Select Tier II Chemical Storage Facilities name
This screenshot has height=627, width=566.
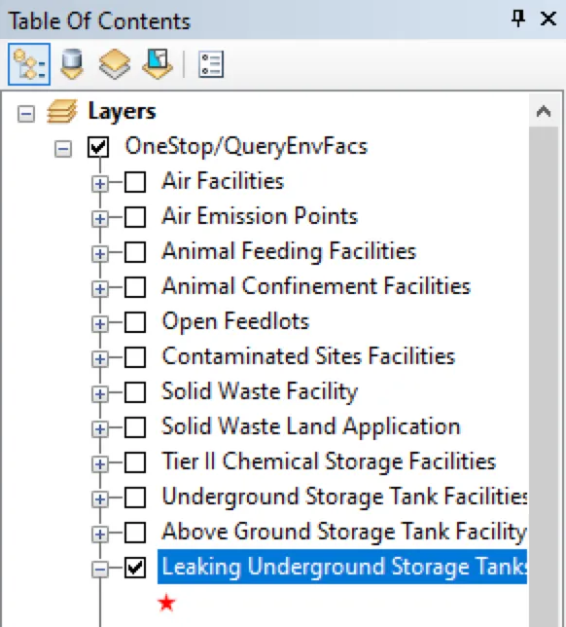(329, 461)
